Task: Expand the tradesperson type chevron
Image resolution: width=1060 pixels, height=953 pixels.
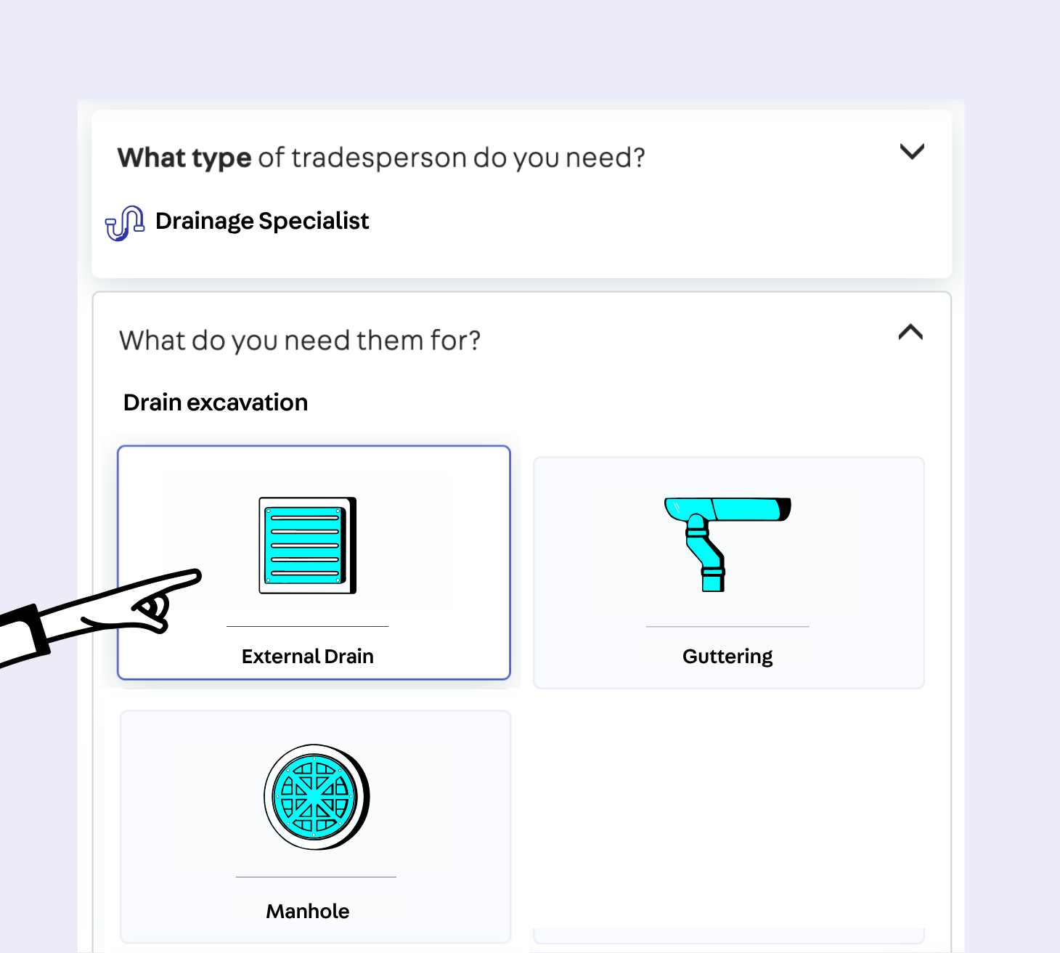Action: 912,152
